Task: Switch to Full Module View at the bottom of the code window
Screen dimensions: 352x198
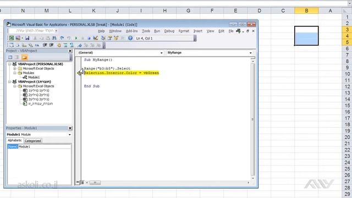Action: point(82,183)
